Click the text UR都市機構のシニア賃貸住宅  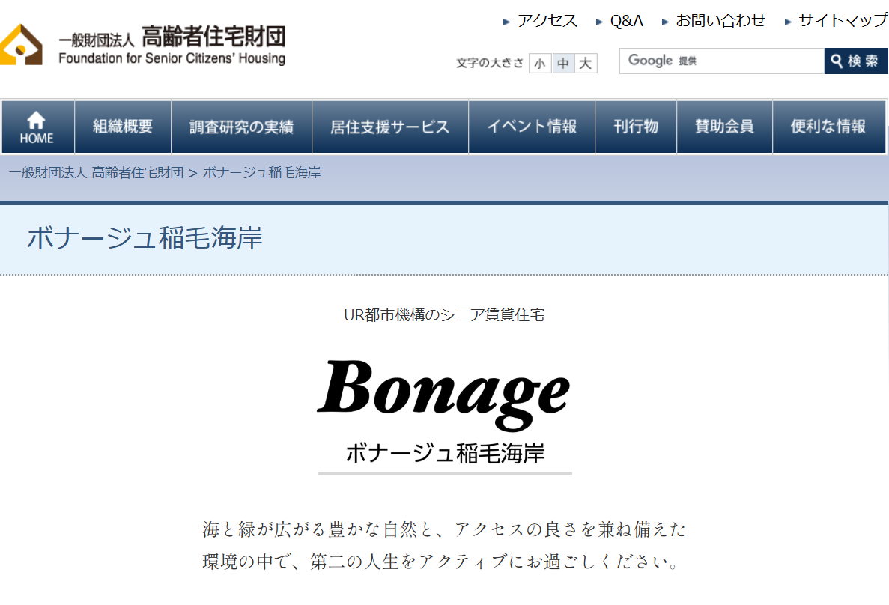pos(444,315)
